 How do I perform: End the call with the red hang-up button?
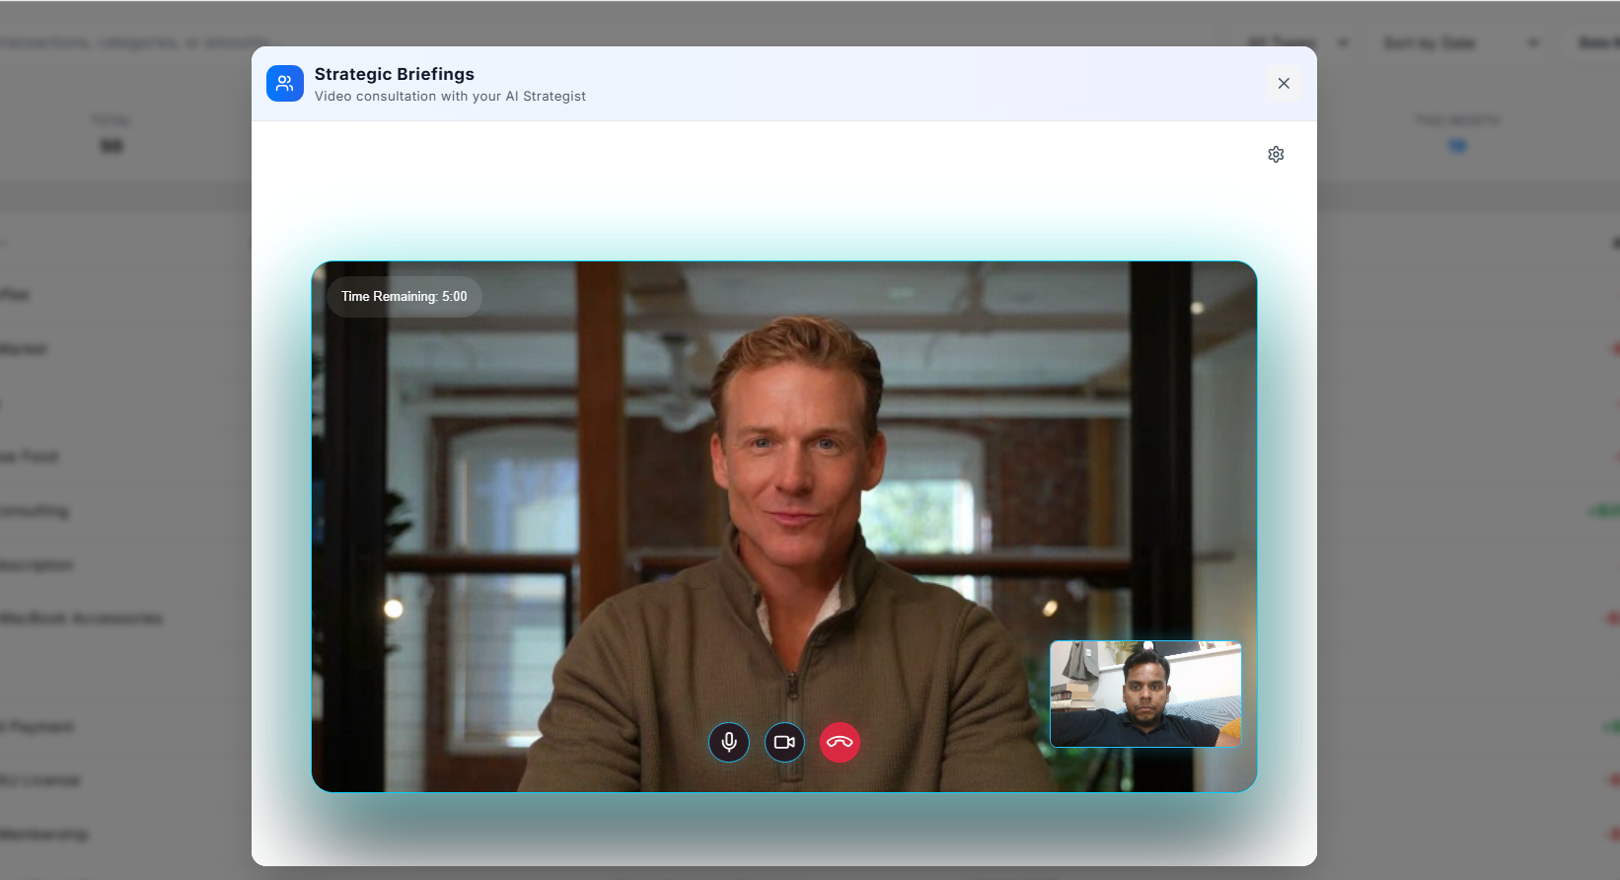point(840,742)
